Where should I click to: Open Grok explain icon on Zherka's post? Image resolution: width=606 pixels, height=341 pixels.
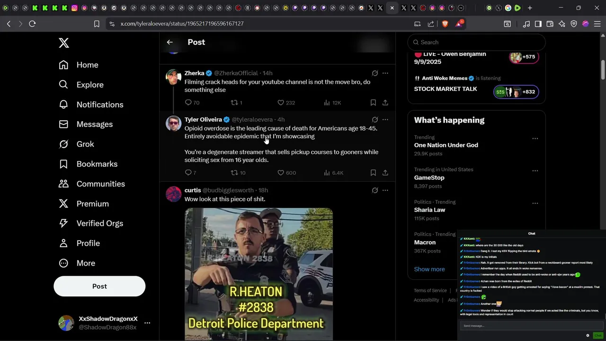[375, 73]
